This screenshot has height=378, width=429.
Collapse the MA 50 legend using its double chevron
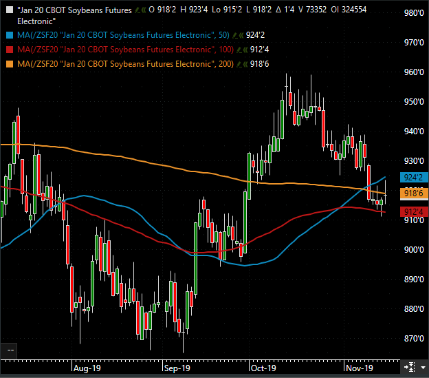[241, 35]
